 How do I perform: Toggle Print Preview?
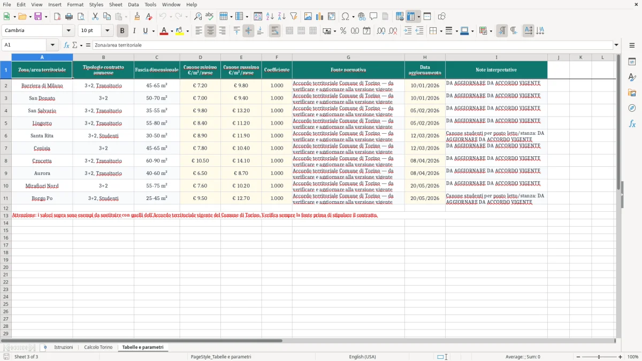pyautogui.click(x=81, y=17)
